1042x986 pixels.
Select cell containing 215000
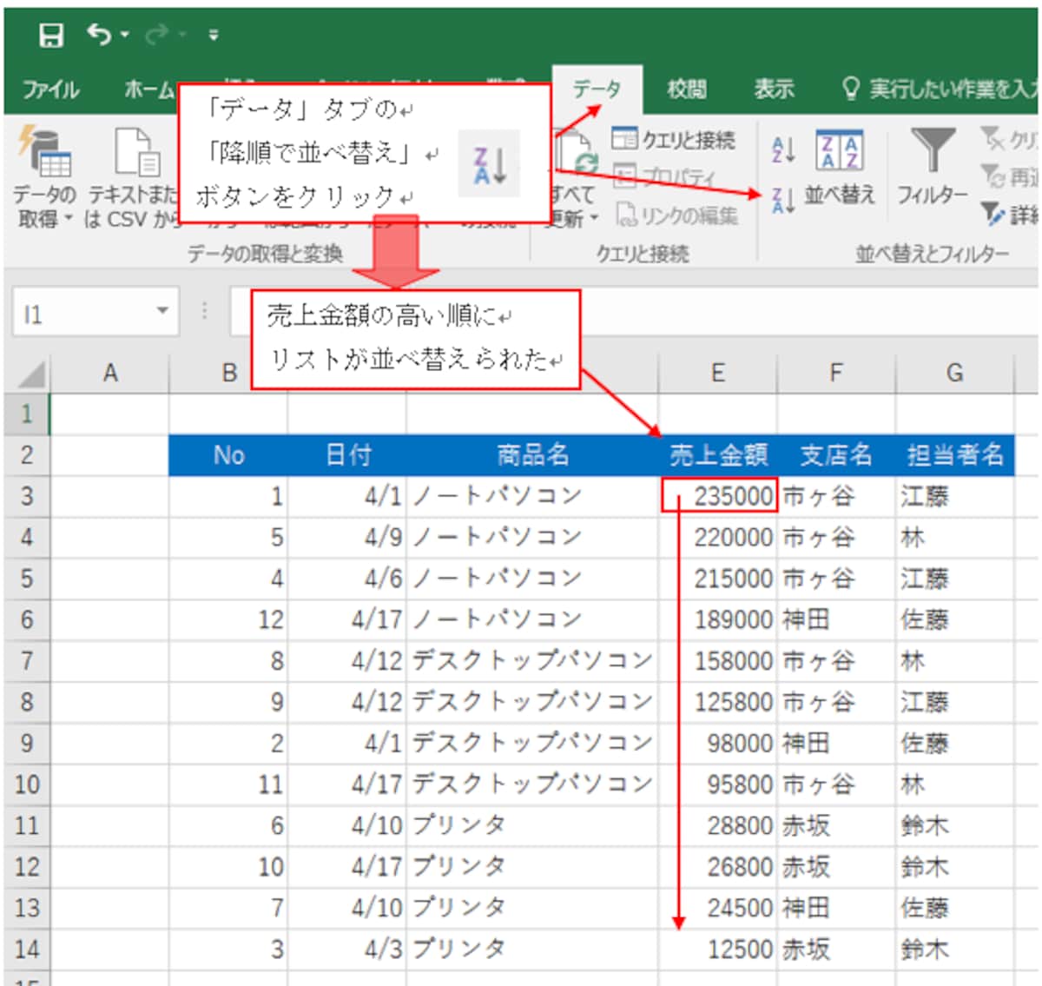pos(718,578)
